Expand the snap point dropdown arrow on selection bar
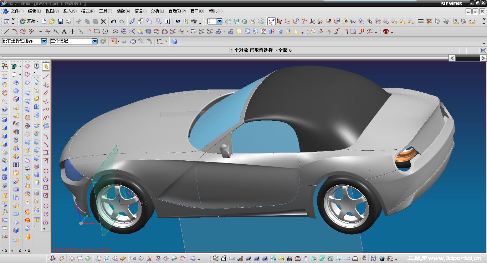Viewport: 487px width, 263px height. [119, 42]
